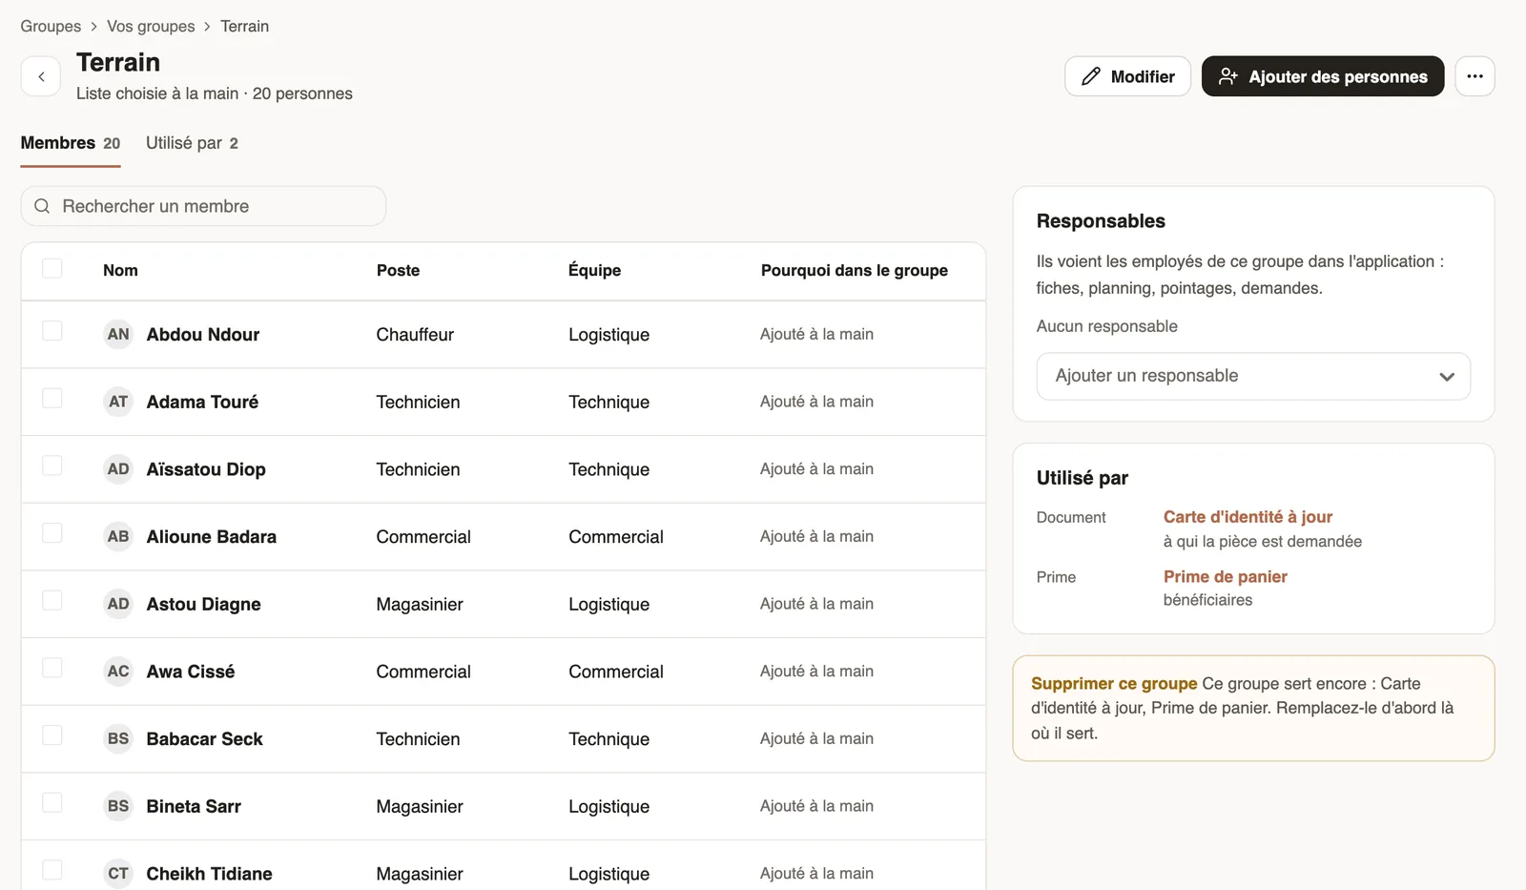Open Bineta Sarr's member name
The image size is (1526, 890).
point(194,806)
